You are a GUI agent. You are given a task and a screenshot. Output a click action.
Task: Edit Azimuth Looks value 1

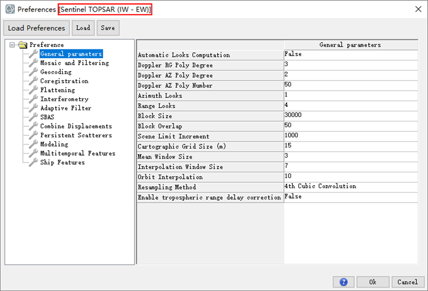(x=351, y=95)
